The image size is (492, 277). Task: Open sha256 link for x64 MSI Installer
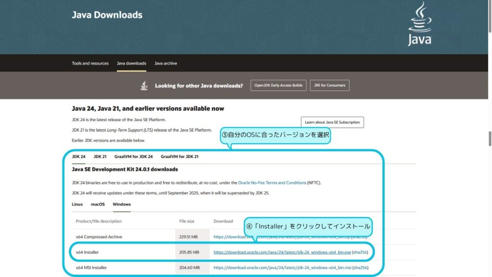tap(360, 267)
